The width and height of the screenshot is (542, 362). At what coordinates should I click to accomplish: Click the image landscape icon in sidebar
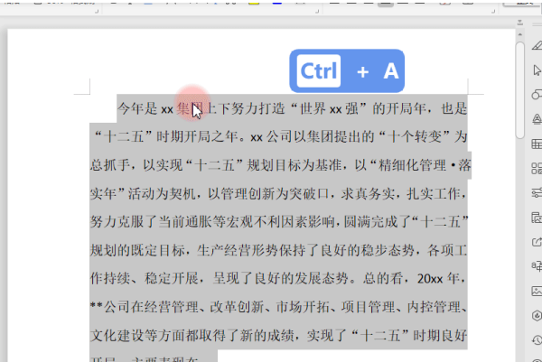537,292
